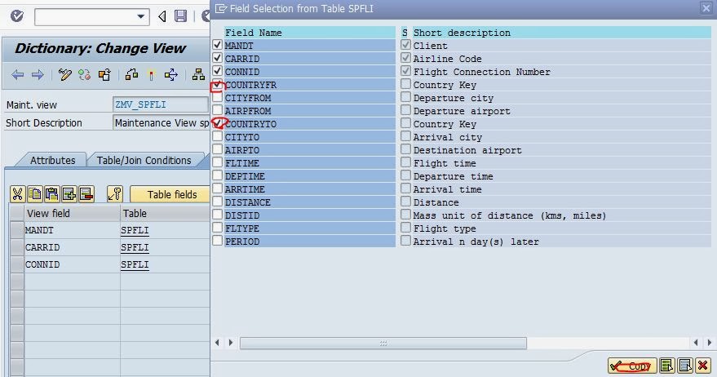Click the blue next-object arrow
717x377 pixels.
[38, 75]
